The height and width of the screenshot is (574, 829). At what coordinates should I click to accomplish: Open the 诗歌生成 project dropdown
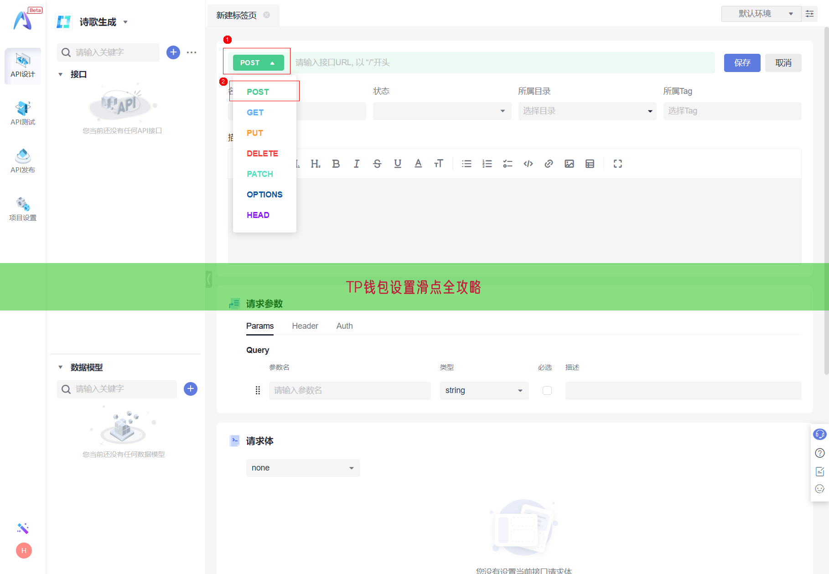coord(104,22)
